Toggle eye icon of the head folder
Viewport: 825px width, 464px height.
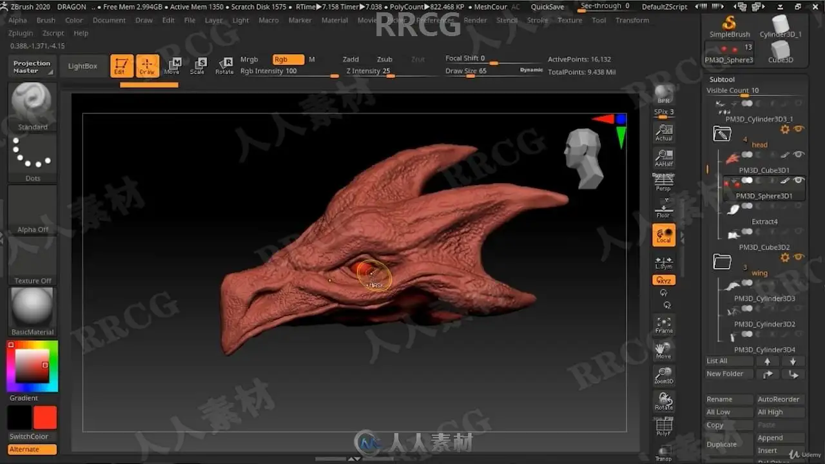click(x=799, y=130)
